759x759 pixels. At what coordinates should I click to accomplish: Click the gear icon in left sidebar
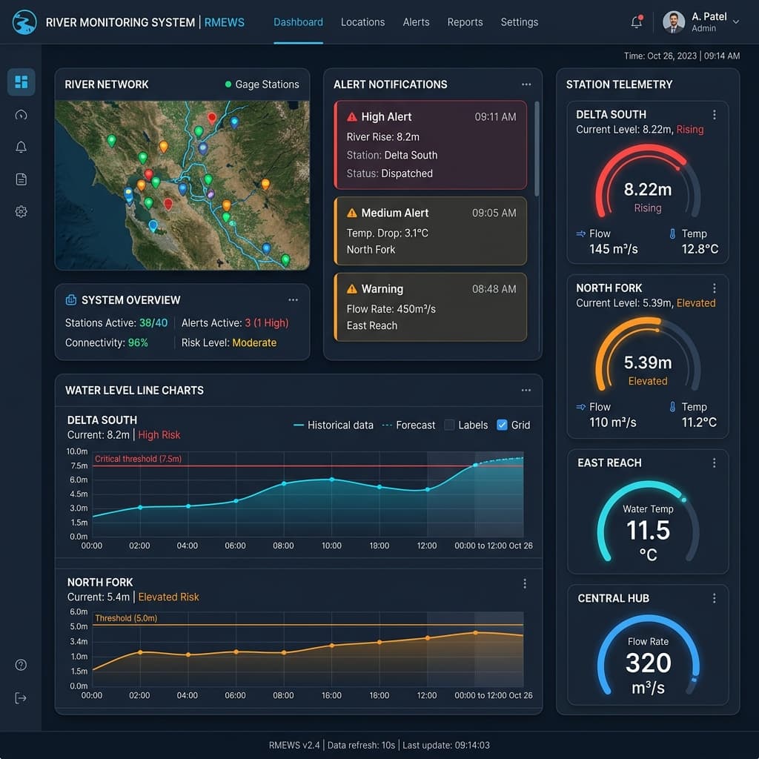pyautogui.click(x=21, y=212)
